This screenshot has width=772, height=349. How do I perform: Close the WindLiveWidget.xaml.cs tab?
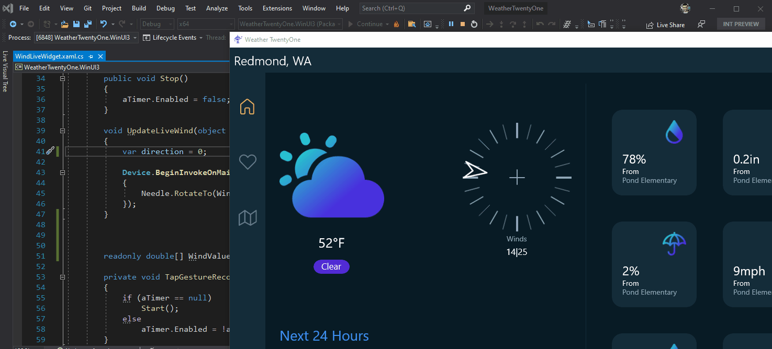[x=100, y=56]
